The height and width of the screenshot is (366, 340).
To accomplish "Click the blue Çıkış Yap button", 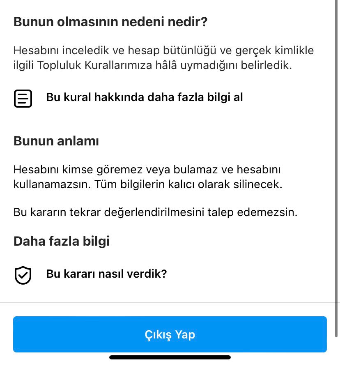I will (170, 334).
